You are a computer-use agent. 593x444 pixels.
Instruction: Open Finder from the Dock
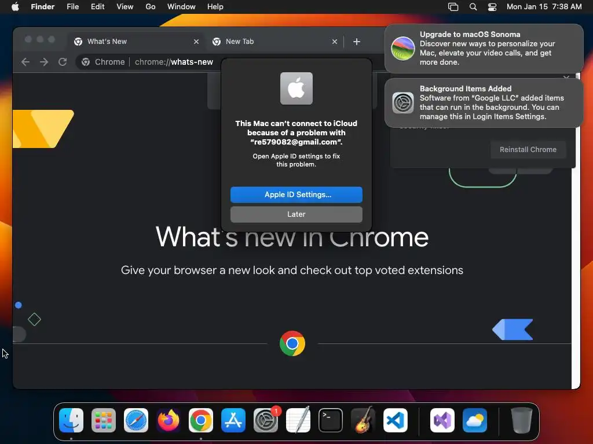pos(71,420)
